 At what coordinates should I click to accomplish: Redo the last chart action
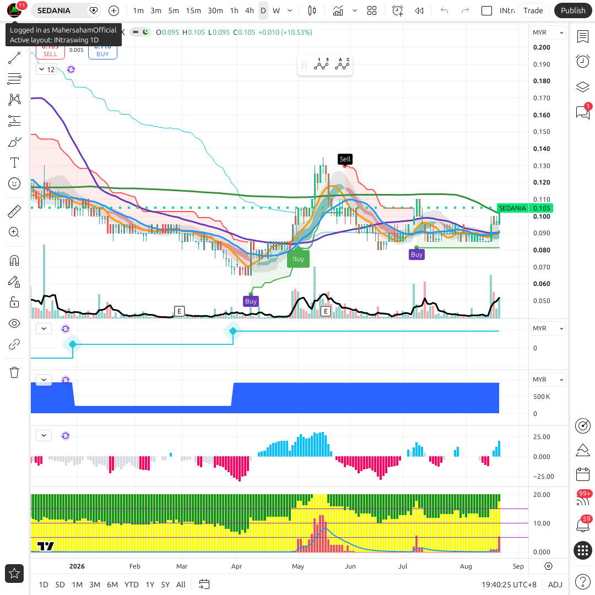coord(465,10)
